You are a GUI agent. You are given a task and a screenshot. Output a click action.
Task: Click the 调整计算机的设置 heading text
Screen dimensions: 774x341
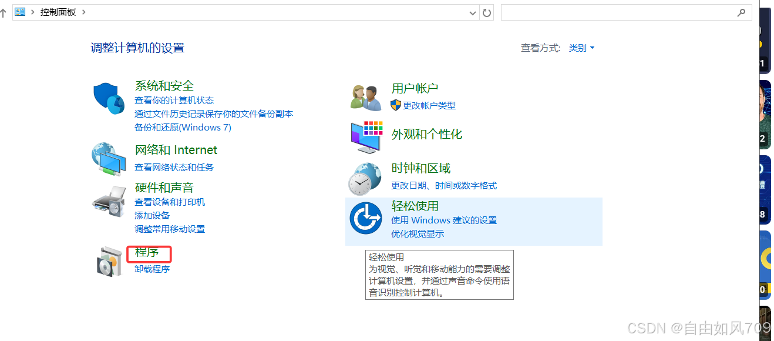pyautogui.click(x=137, y=48)
